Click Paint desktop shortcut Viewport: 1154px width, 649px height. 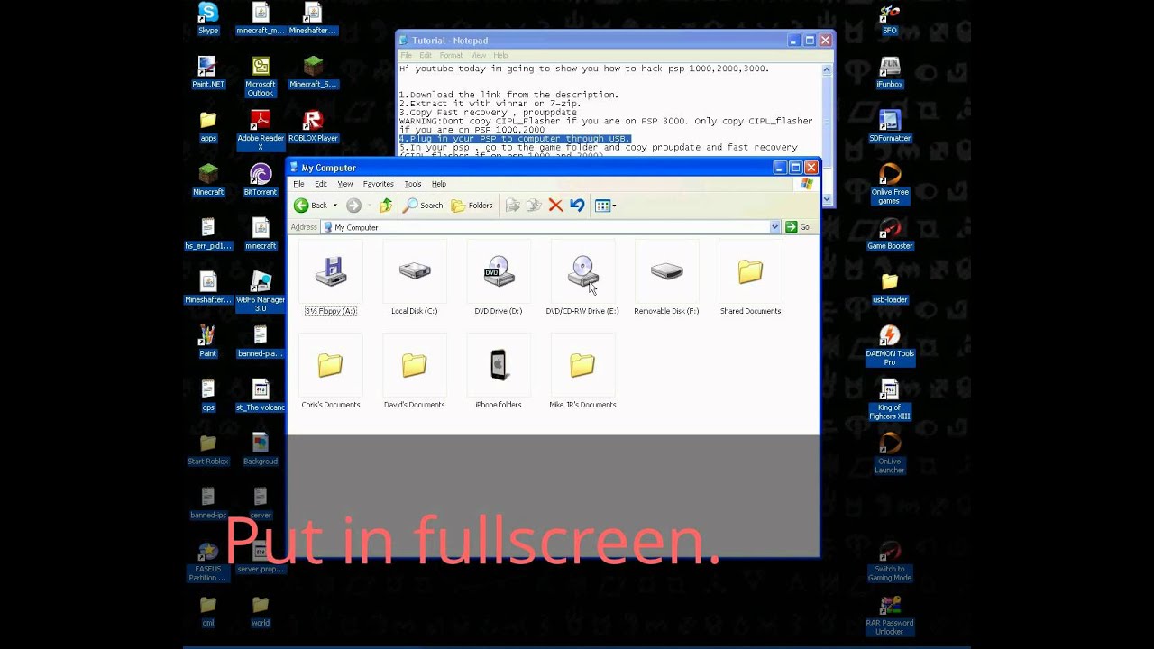tap(208, 342)
